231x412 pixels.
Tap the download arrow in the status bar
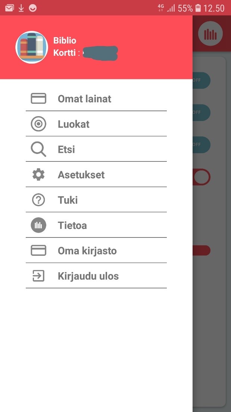[x=21, y=8]
